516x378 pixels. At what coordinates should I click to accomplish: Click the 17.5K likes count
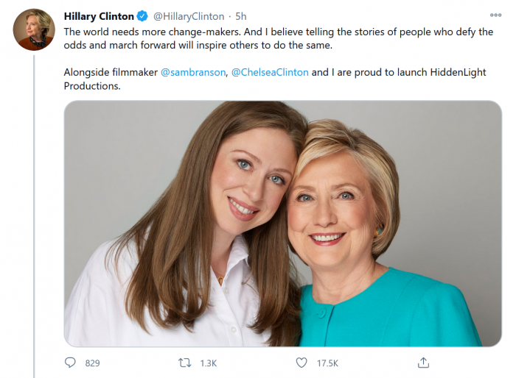tap(327, 363)
